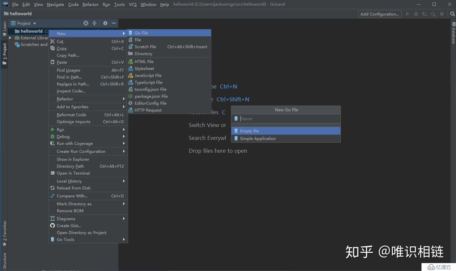Click the Reload from Disk refresh icon
The image size is (456, 271).
pyautogui.click(x=53, y=188)
